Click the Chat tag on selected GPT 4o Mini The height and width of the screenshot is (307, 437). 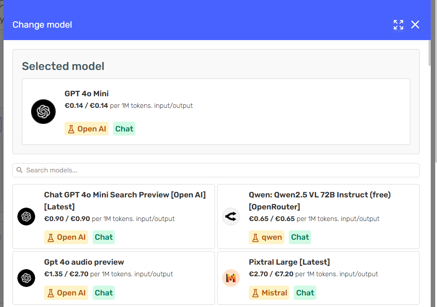tap(124, 129)
